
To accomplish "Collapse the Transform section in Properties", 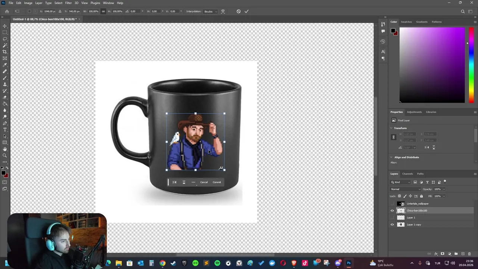I will (391, 128).
